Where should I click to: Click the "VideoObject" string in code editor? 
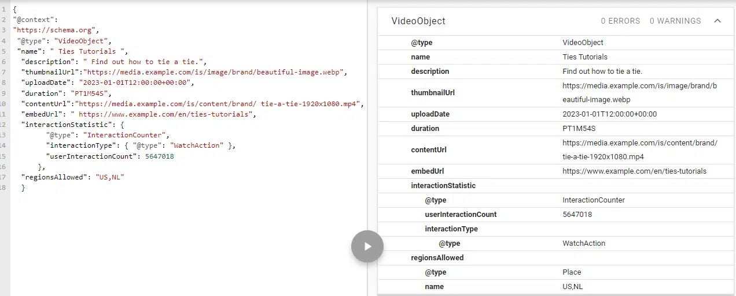pos(81,41)
